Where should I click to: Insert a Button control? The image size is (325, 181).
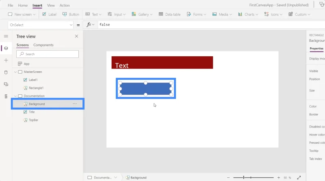[71, 14]
